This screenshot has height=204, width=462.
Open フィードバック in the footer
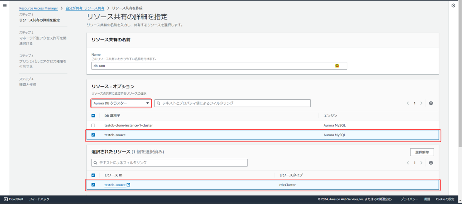pos(39,199)
